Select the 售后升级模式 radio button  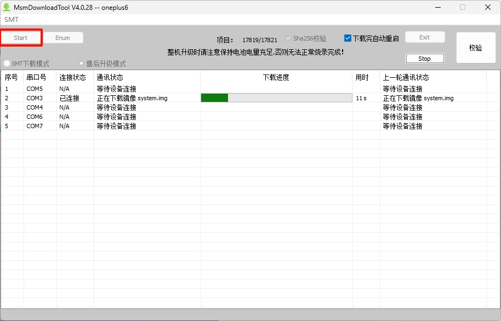pos(82,64)
